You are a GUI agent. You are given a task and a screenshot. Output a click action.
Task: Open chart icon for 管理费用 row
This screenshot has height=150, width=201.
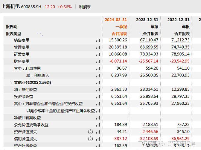tap(98, 48)
